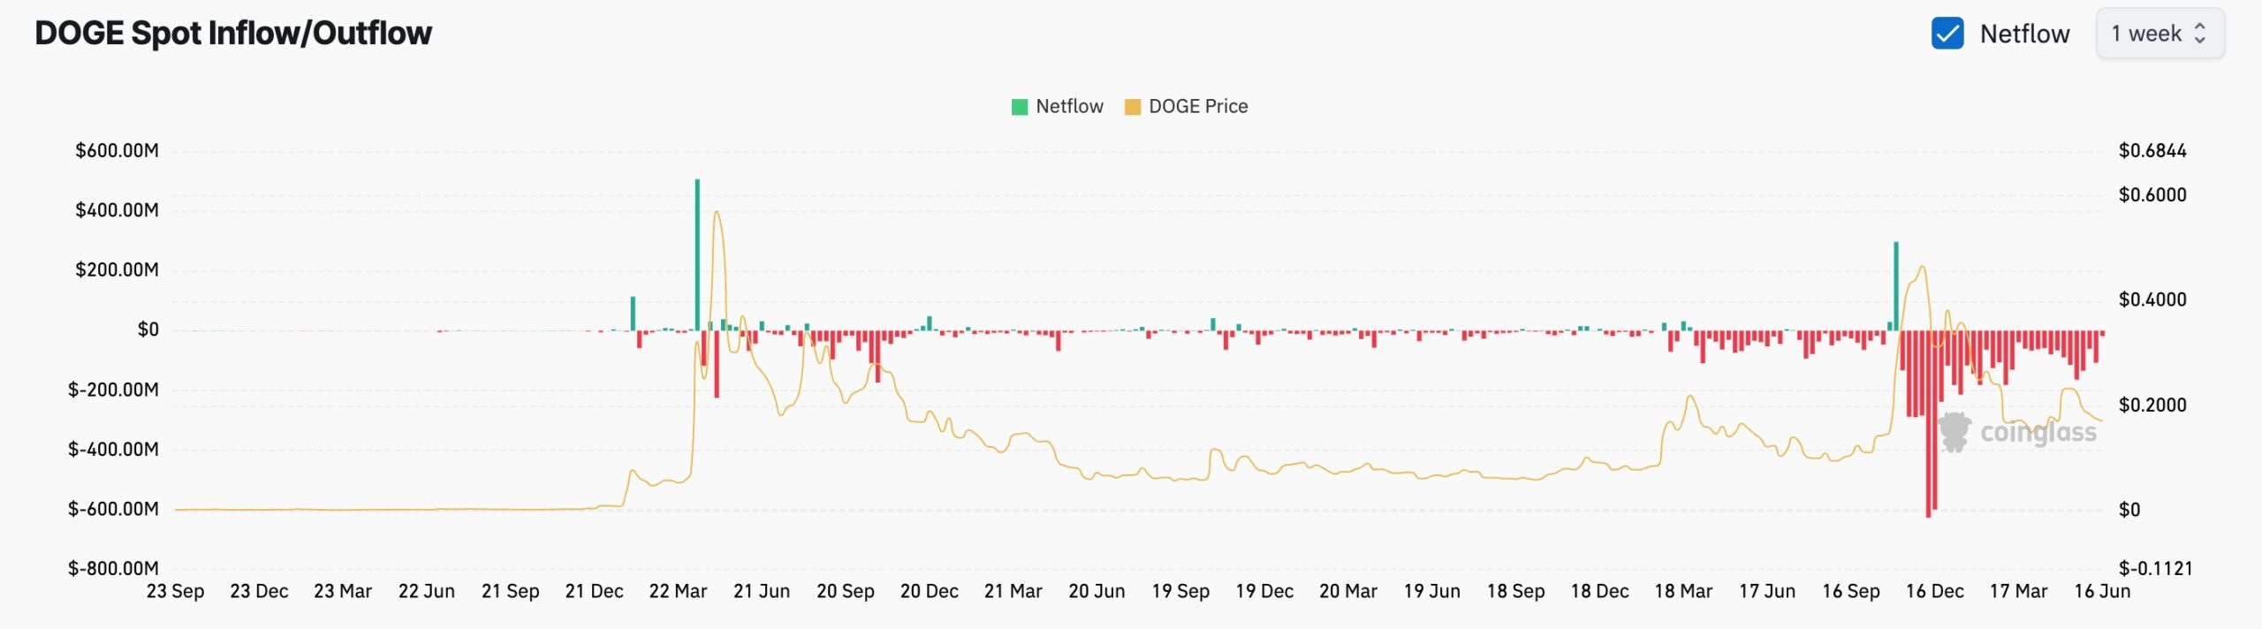2262x629 pixels.
Task: Click the 23 Dec date label
Action: pos(259,591)
